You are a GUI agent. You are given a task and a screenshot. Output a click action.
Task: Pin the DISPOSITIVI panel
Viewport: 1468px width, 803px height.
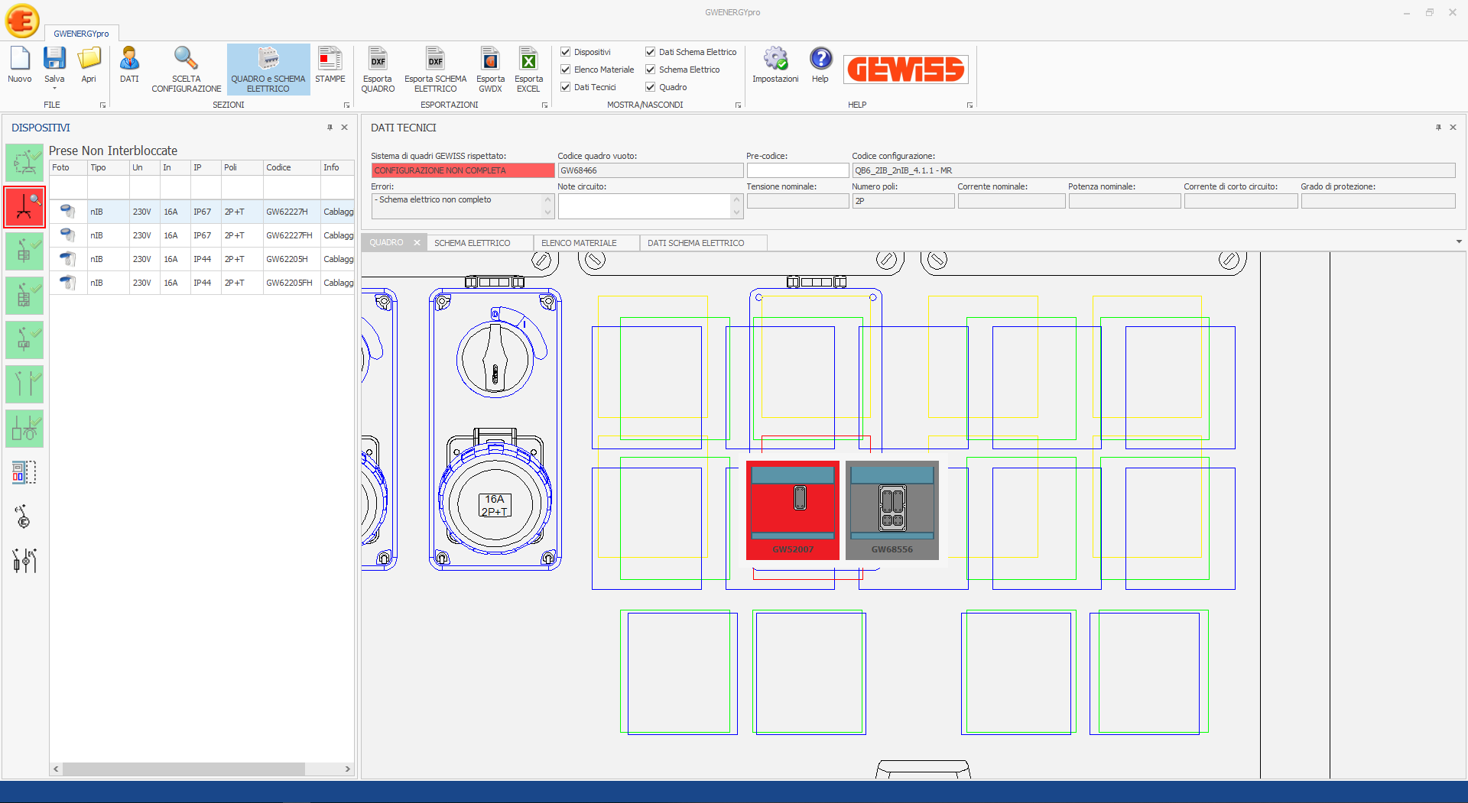pos(330,128)
